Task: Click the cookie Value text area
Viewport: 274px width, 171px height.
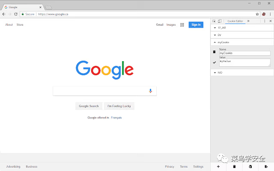Action: point(245,63)
